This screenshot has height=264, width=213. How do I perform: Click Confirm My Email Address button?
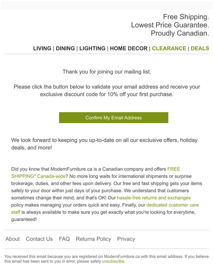[113, 118]
